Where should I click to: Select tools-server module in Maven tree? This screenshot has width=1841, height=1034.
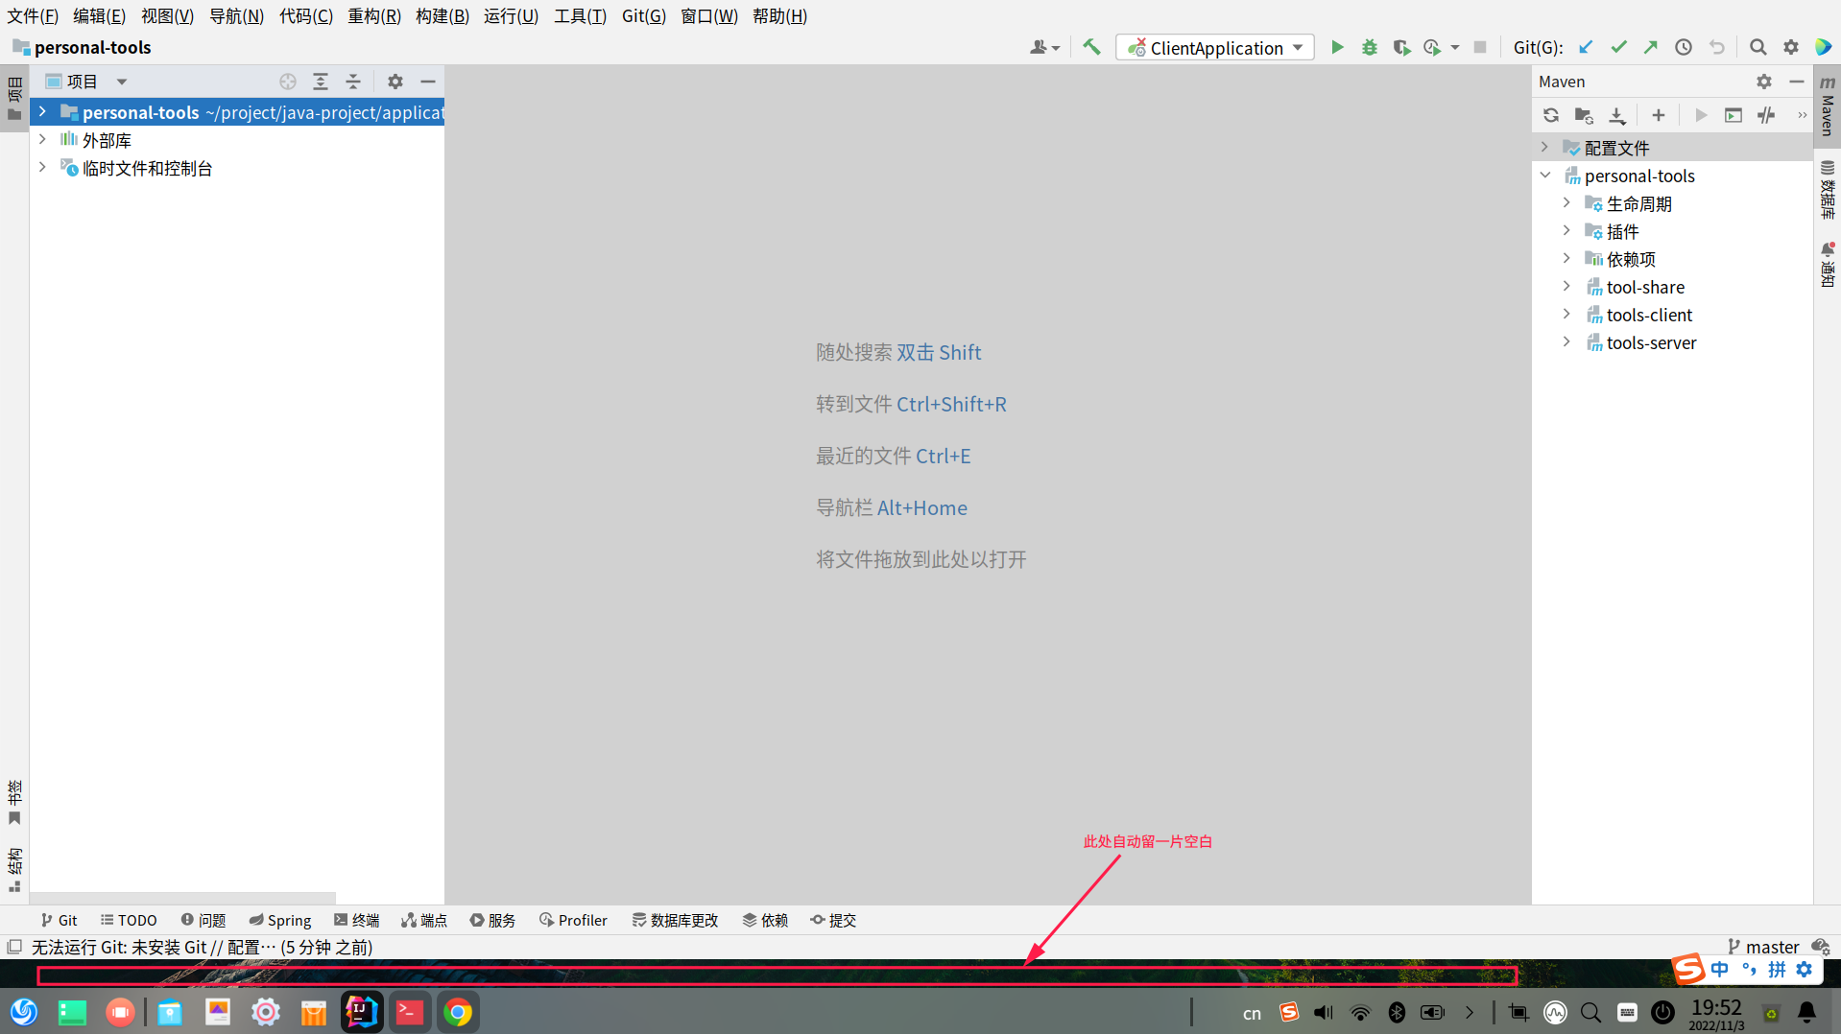pyautogui.click(x=1651, y=342)
